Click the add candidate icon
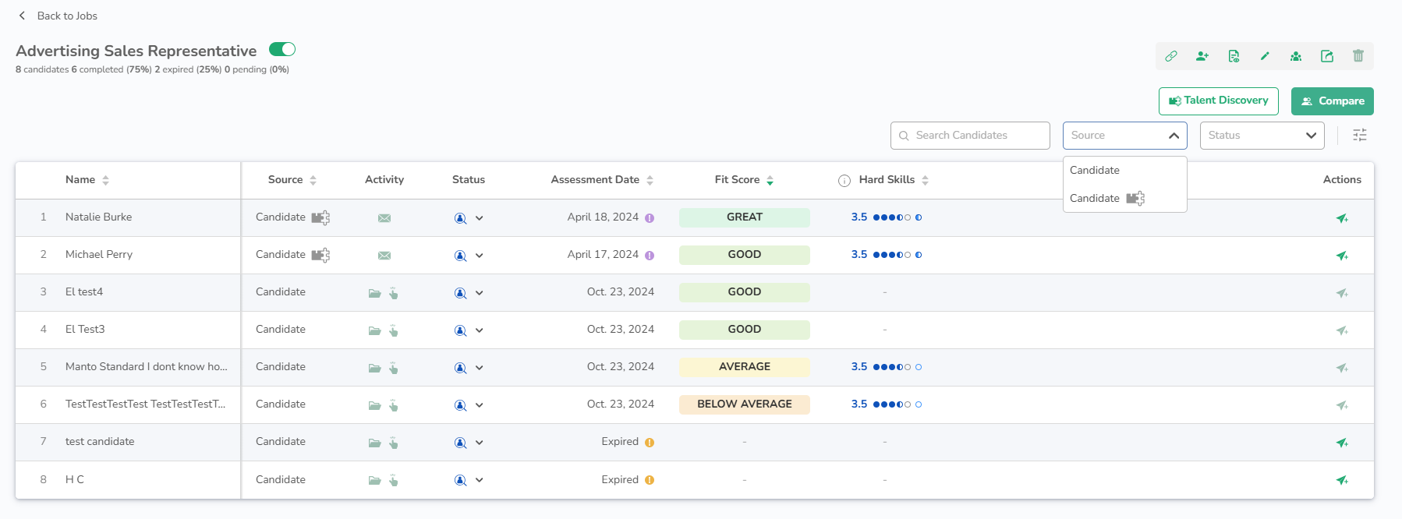The image size is (1402, 519). point(1202,56)
